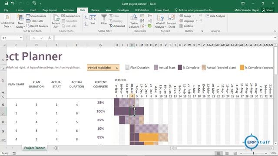Select column header G
Image resolution: width=278 pixels, height=156 pixels.
pyautogui.click(x=100, y=45)
